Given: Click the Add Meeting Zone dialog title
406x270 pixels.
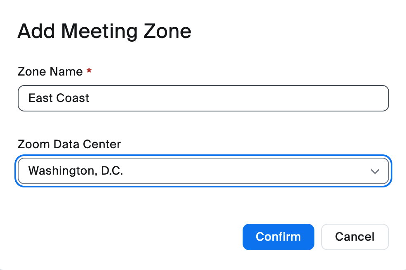Looking at the screenshot, I should click(x=104, y=31).
